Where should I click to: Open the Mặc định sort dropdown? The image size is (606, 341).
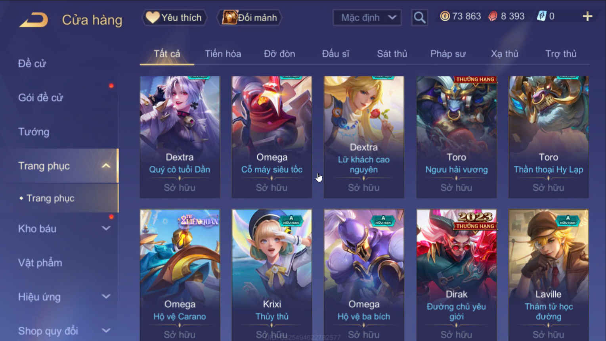pyautogui.click(x=367, y=17)
